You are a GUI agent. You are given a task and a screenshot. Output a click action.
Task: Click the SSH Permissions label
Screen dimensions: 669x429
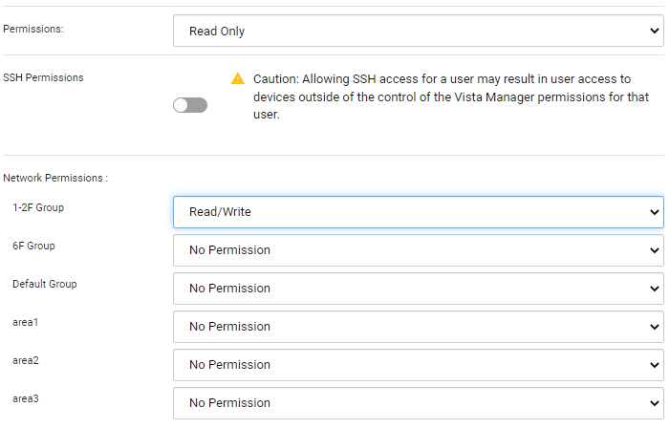(43, 77)
